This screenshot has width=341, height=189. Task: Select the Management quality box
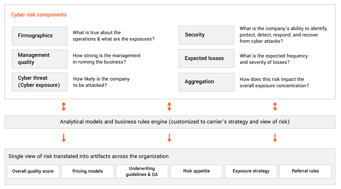[40, 59]
